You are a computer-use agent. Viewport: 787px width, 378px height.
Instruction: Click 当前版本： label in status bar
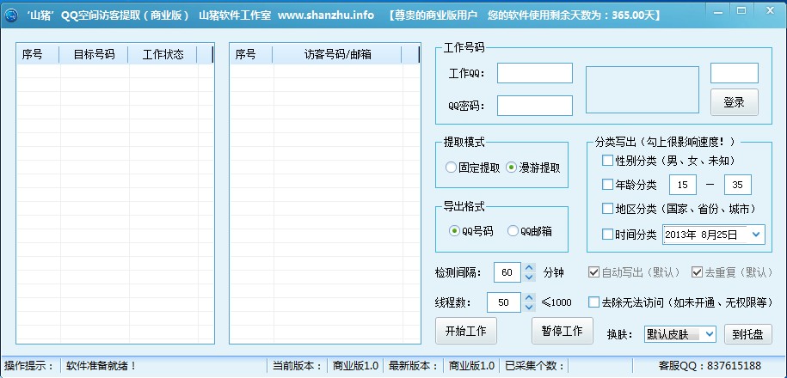[x=297, y=366]
